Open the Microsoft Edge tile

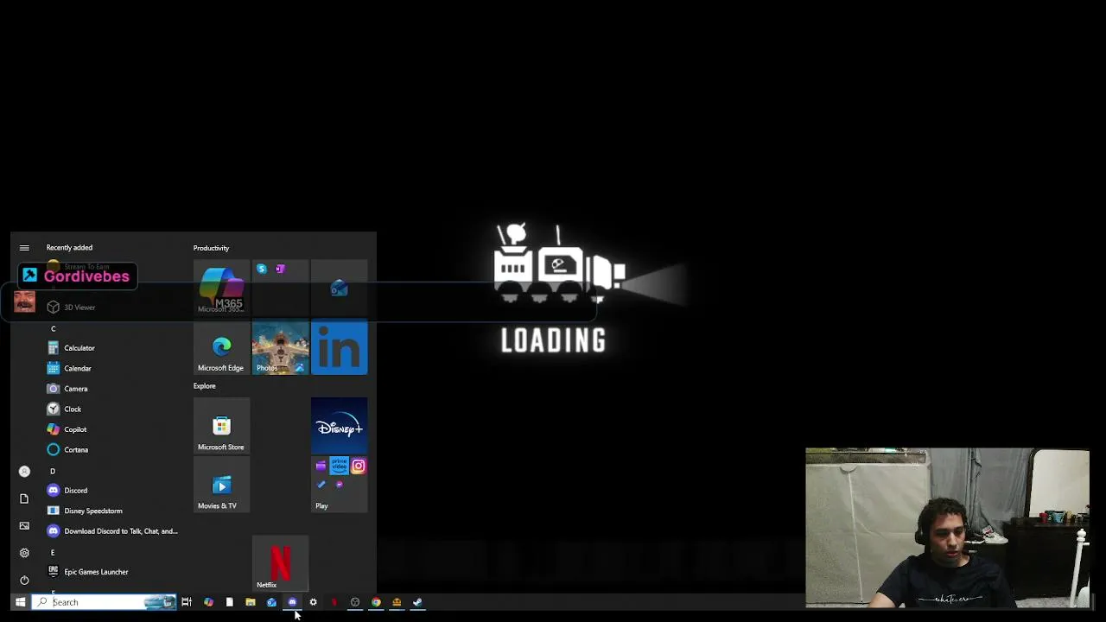[221, 347]
